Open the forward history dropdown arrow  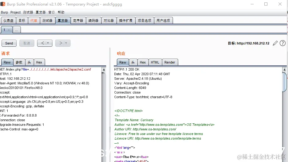[x=66, y=43]
